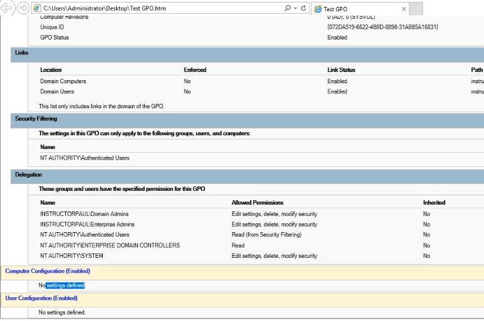
Task: Collapse User Configuration (Enabled) section
Action: (41, 298)
